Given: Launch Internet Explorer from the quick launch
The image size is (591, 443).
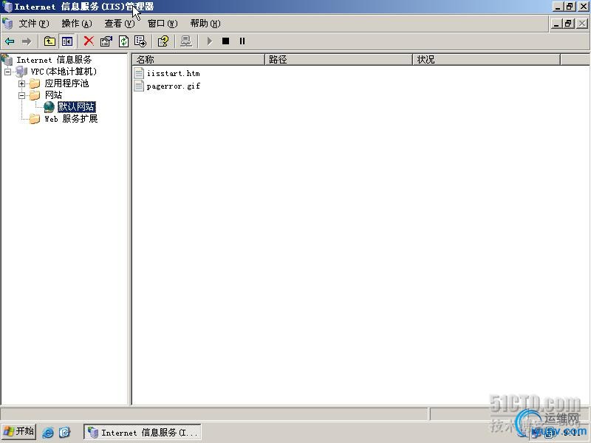Looking at the screenshot, I should pos(48,432).
